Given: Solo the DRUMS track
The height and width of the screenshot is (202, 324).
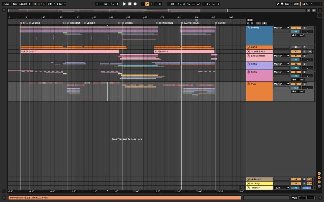Looking at the screenshot, I should [304, 28].
